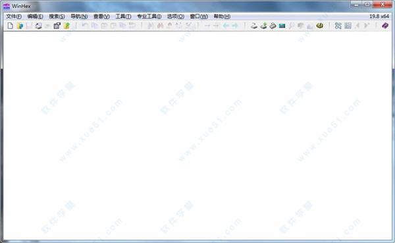Open the 窗口(W) menu
The width and height of the screenshot is (395, 243).
(199, 16)
